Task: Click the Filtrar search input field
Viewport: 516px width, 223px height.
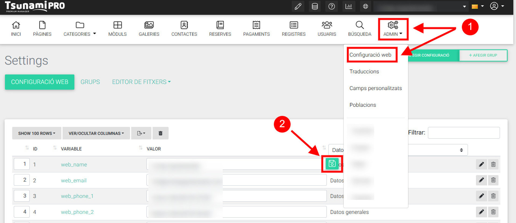Action: [x=464, y=133]
